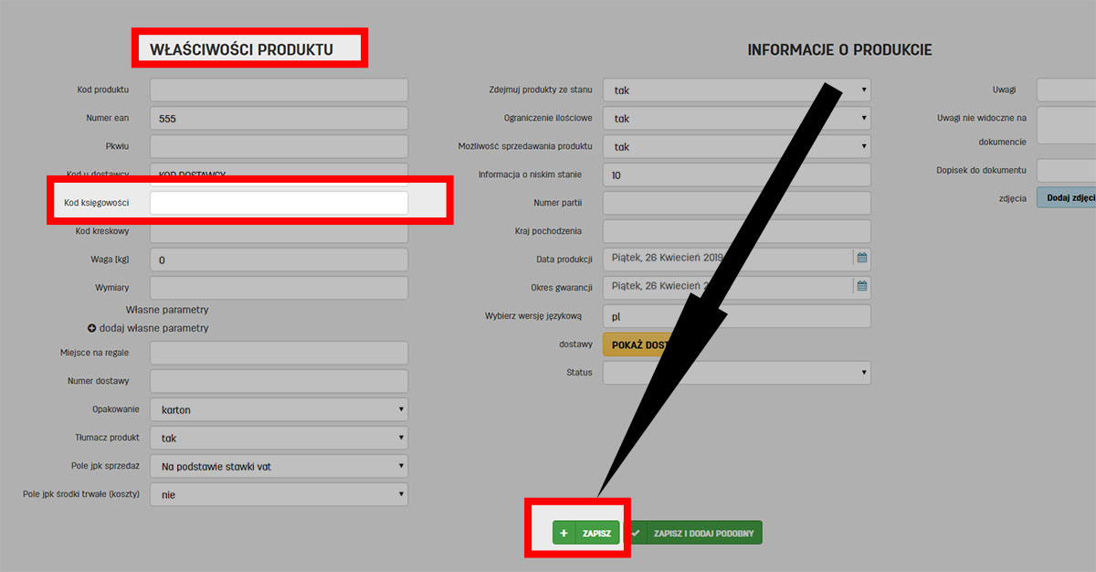The image size is (1096, 572).
Task: Open the Opakowanie dropdown
Action: click(279, 410)
